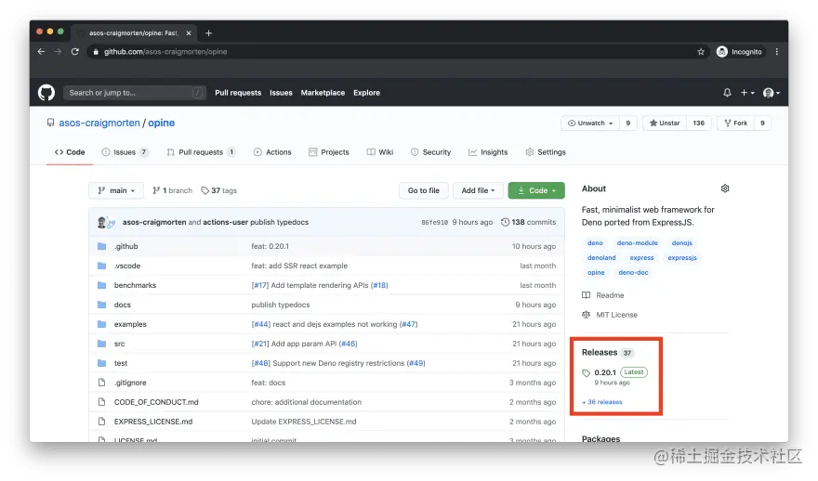Click the .gitignore file icon
Viewport: 818px width, 481px height.
[101, 383]
